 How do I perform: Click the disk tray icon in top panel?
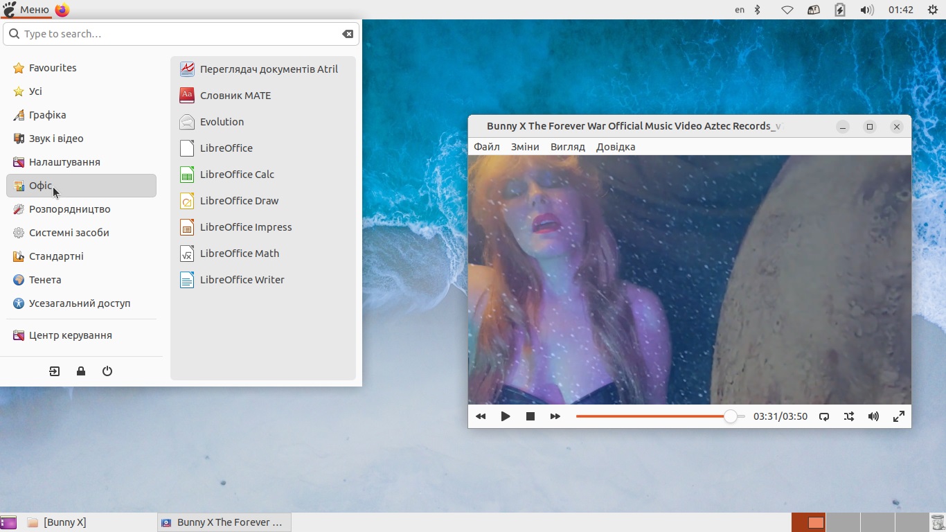[x=814, y=10]
